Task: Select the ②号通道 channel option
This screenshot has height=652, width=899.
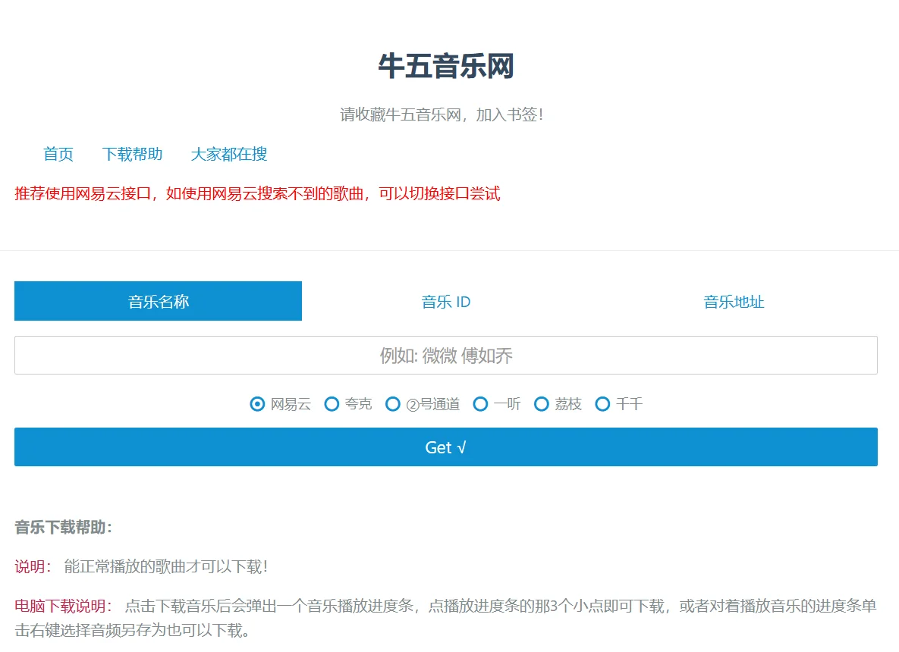Action: click(393, 404)
